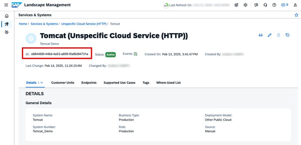Click the Landscape Management title
The width and height of the screenshot is (301, 145).
coord(47,5)
